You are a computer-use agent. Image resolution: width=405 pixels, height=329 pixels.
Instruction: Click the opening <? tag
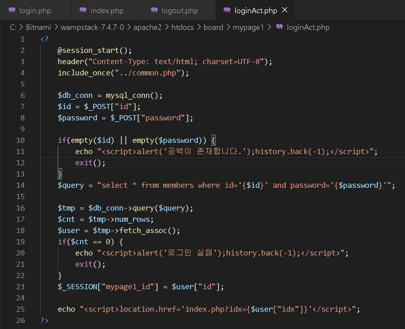click(x=44, y=39)
